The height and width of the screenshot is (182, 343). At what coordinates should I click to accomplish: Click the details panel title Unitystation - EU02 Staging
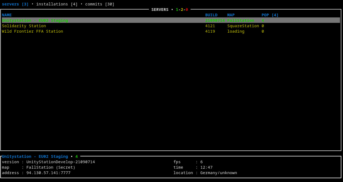click(x=35, y=156)
